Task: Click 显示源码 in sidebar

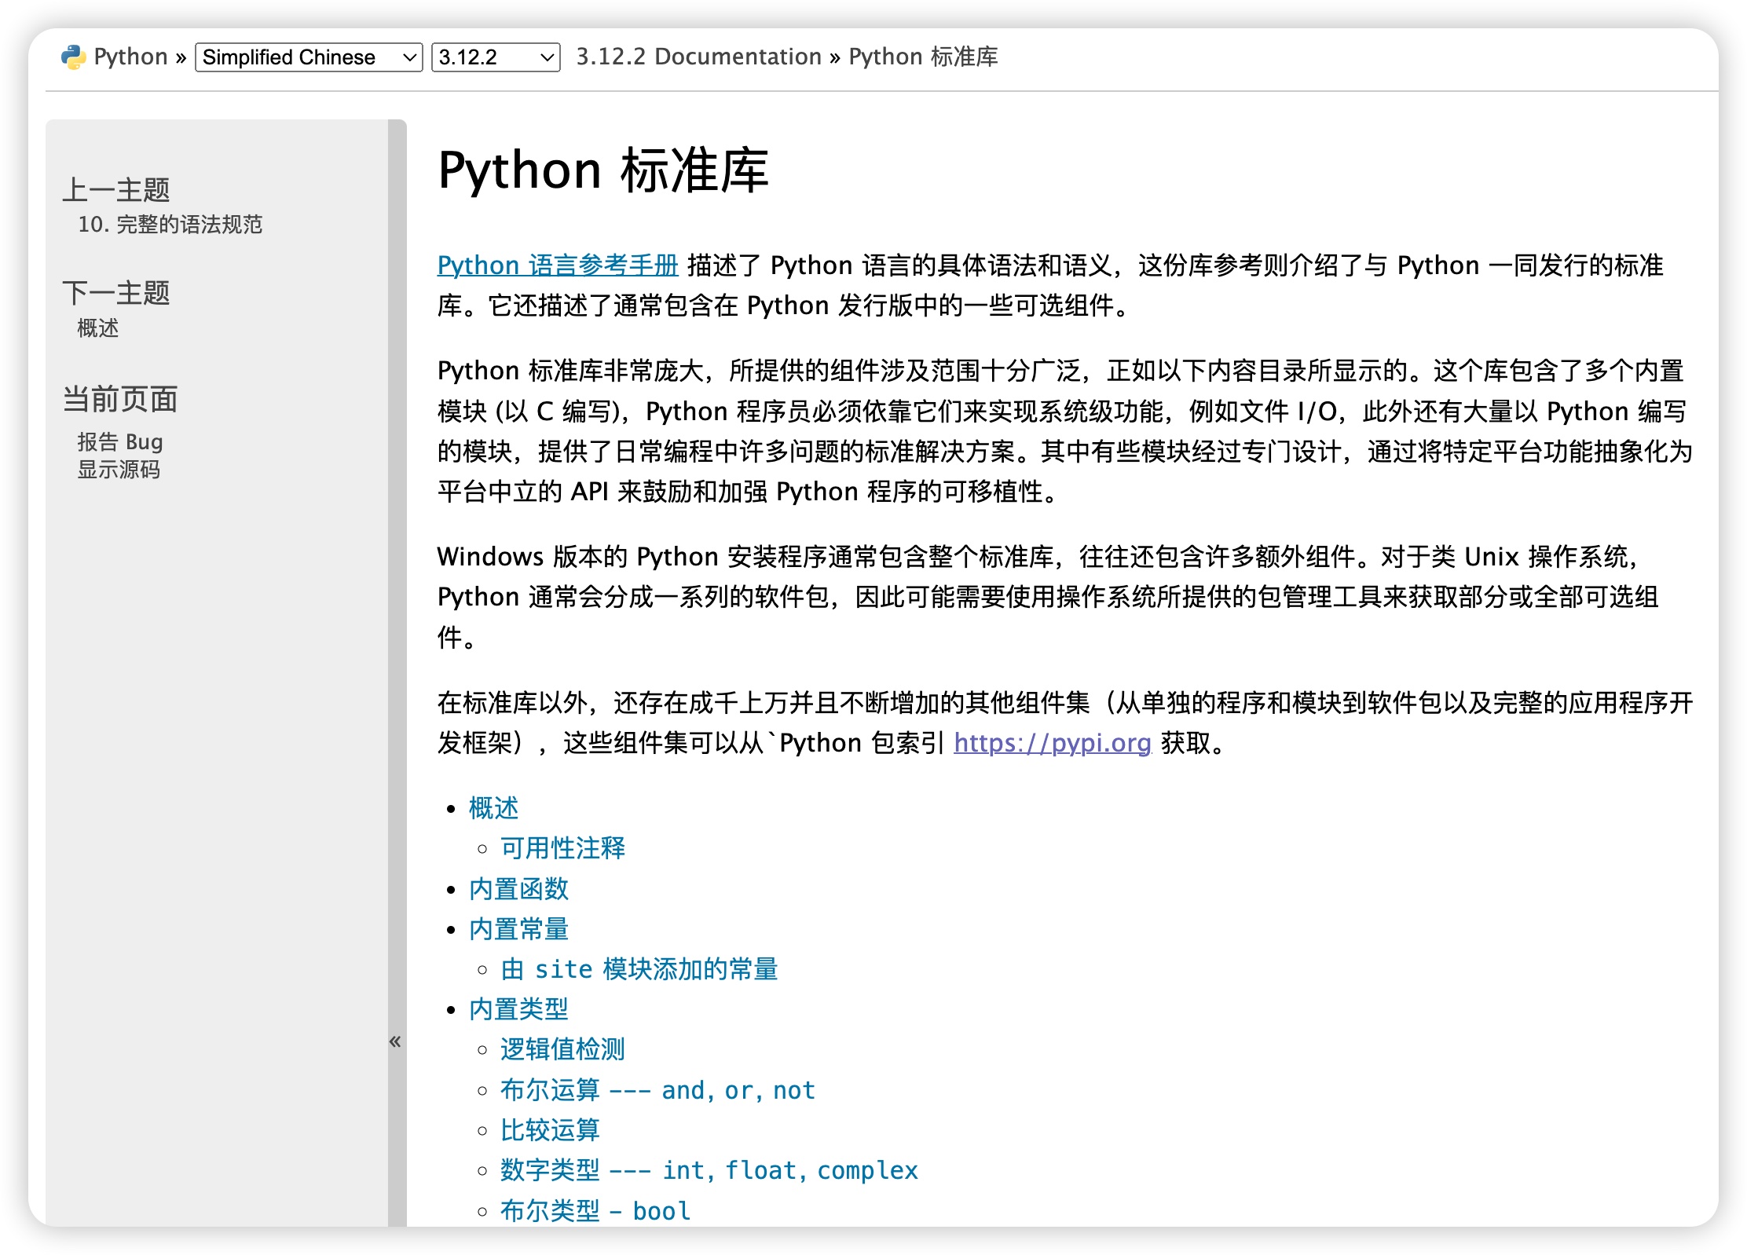Action: coord(119,470)
